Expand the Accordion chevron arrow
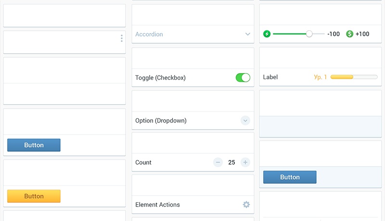Screen dimensions: 385x221 pos(248,34)
